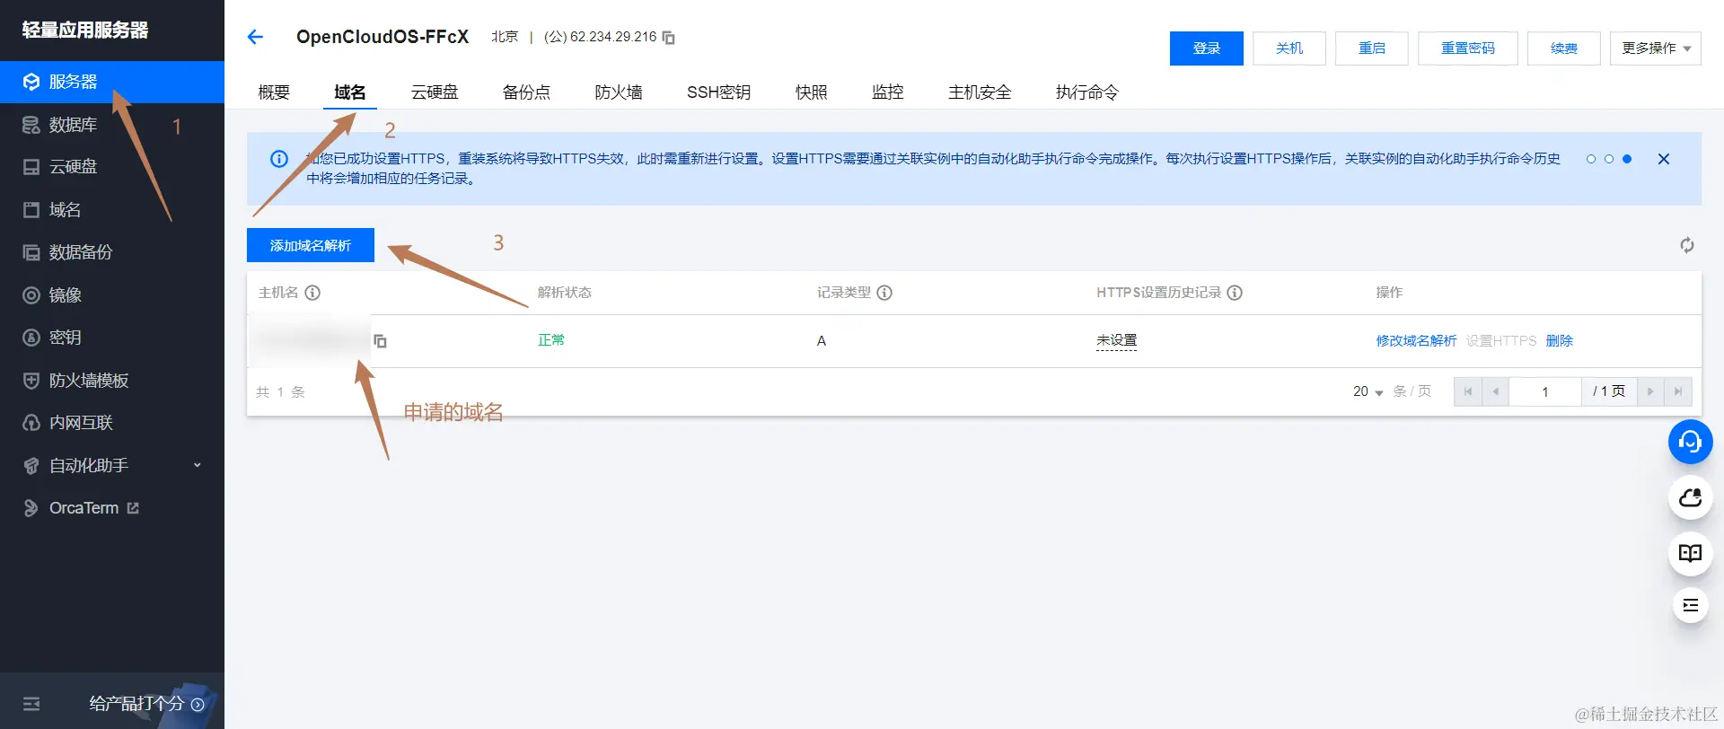
Task: Open 数据备份 in the sidebar
Action: [112, 252]
